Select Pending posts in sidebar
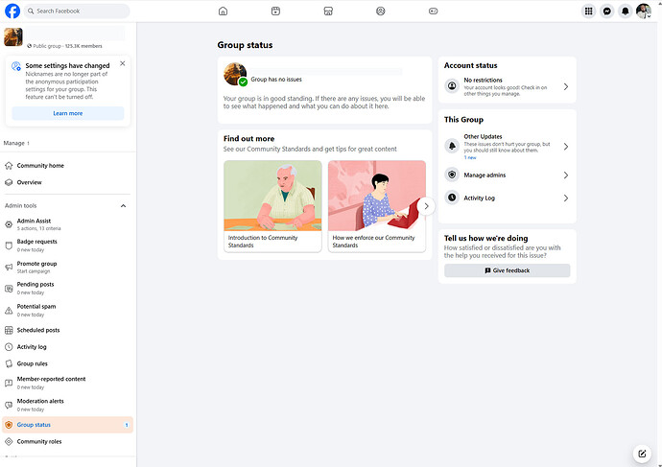The image size is (662, 467). click(x=35, y=285)
